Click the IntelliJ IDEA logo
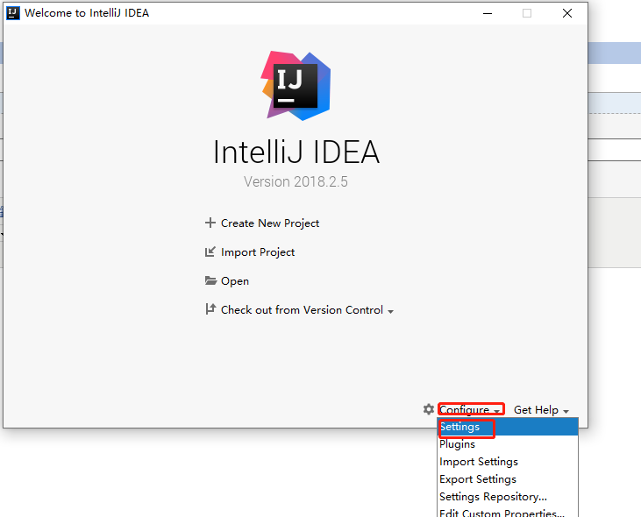Screen dimensions: 641x517 click(x=296, y=86)
